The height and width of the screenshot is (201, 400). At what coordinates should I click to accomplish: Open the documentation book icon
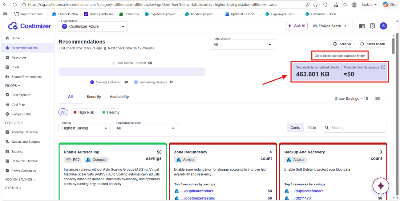(362, 26)
